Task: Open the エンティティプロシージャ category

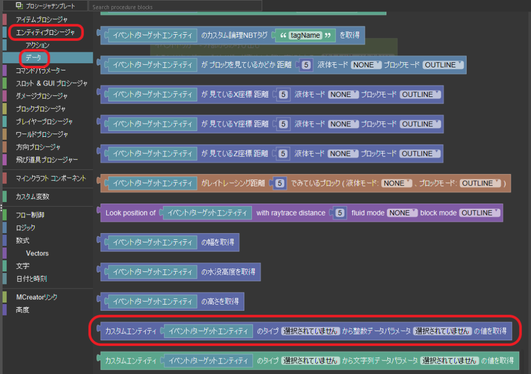Action: tap(45, 32)
